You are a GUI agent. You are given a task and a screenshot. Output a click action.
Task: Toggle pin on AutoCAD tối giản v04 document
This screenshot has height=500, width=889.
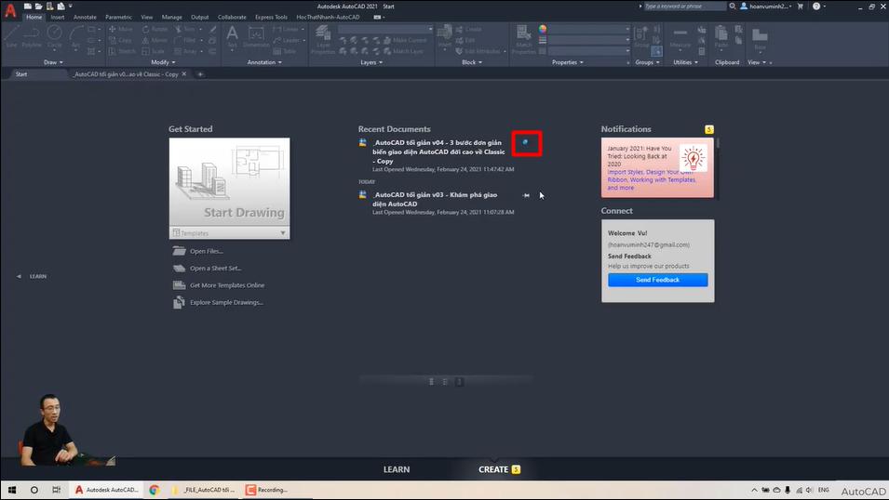click(x=526, y=143)
